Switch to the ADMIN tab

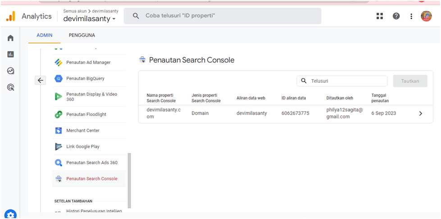45,36
